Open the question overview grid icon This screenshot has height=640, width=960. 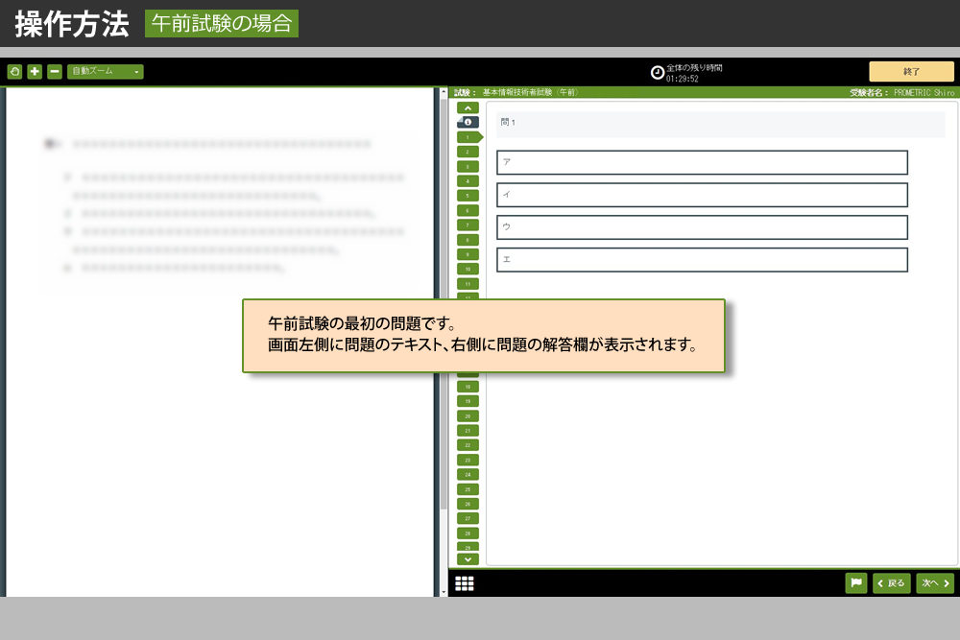[x=465, y=583]
